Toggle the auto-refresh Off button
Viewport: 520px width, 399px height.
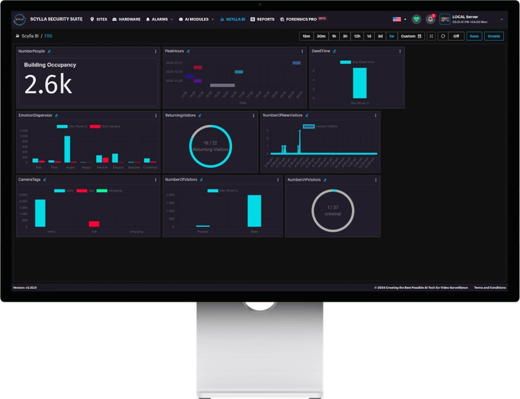[457, 37]
